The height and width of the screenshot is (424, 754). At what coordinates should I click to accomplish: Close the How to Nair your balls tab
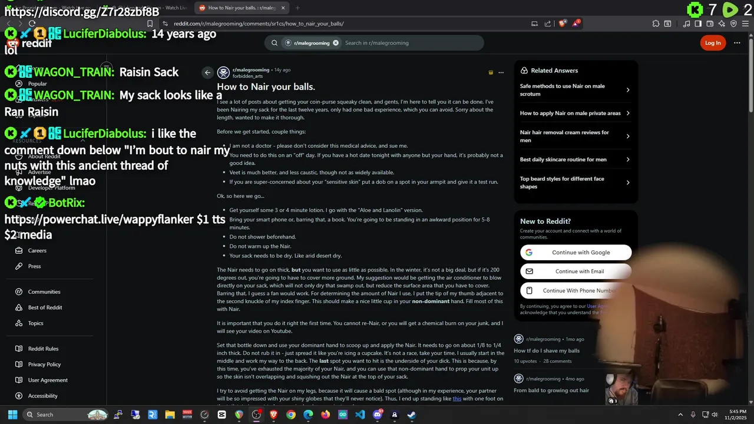coord(283,8)
